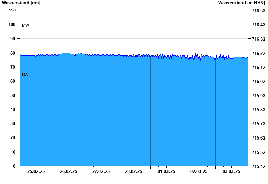This screenshot has height=184, width=268.
Task: Click the 716,02 right axis value
Action: [x=259, y=81]
